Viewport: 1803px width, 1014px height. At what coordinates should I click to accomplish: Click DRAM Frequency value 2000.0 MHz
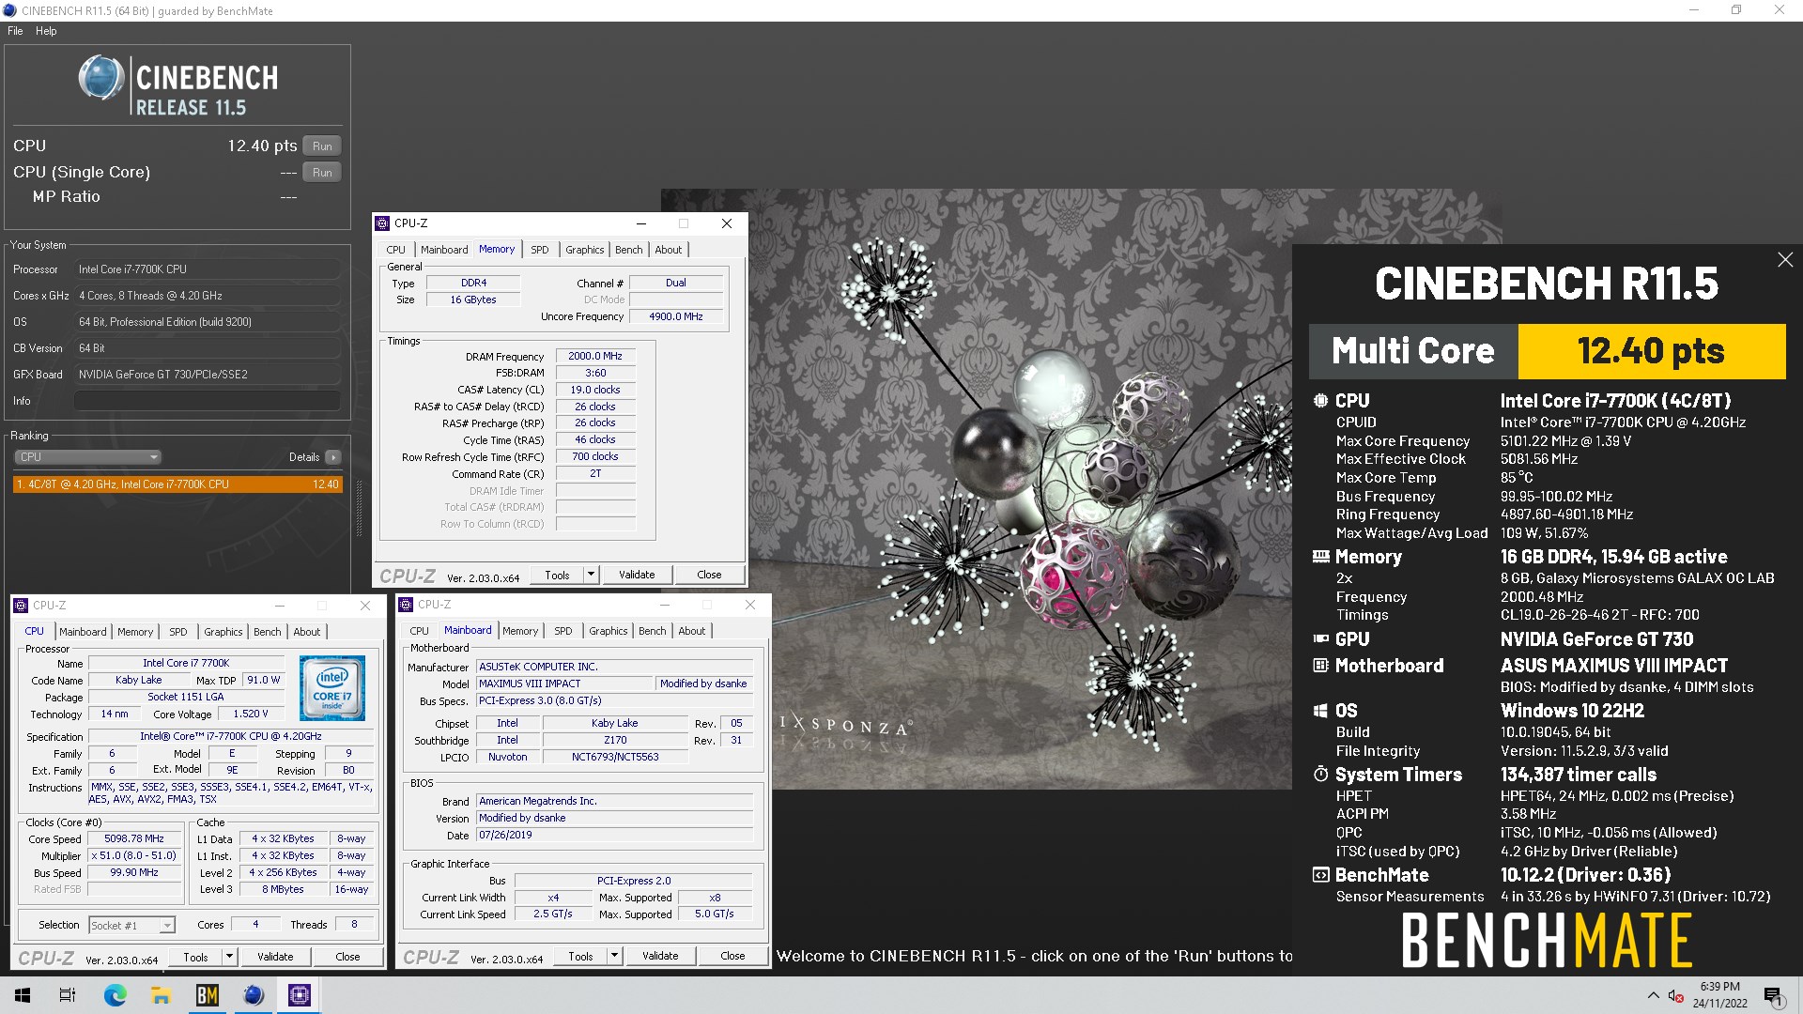click(x=595, y=356)
